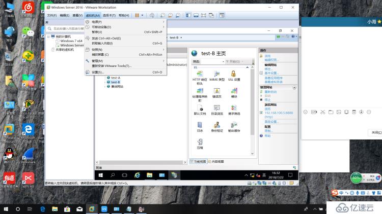Viewport: 382px width, 214px height.
Task: Enter full screen mode toolbar icon
Action: pos(203,15)
